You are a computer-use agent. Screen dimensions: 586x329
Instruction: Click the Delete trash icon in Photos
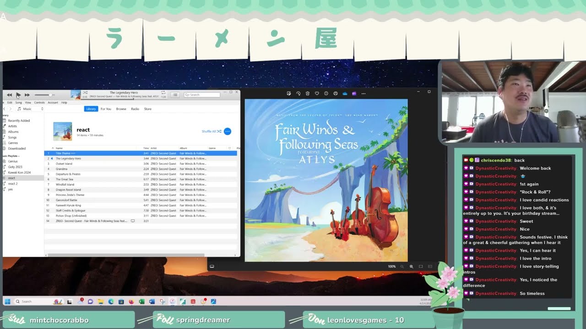[308, 93]
